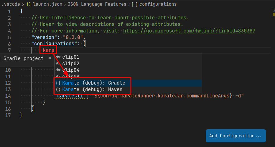
Task: Place cursor after typed text kara
Action: pyautogui.click(x=54, y=50)
